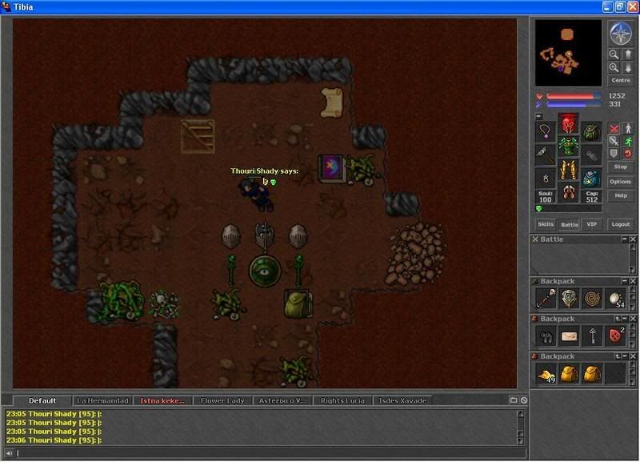
Task: Select the red item stack numbered 2
Action: point(615,336)
